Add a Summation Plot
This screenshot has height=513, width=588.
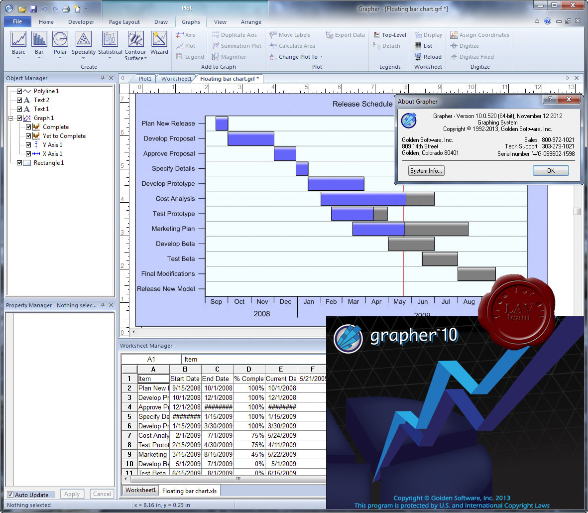(236, 46)
